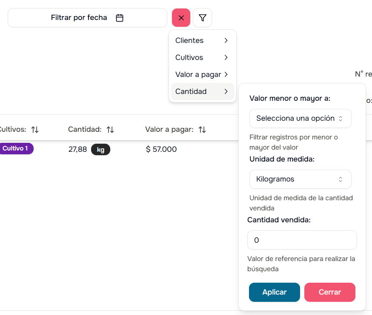Click the calendar icon in date filter
Screen dimensions: 372x315
(x=120, y=18)
